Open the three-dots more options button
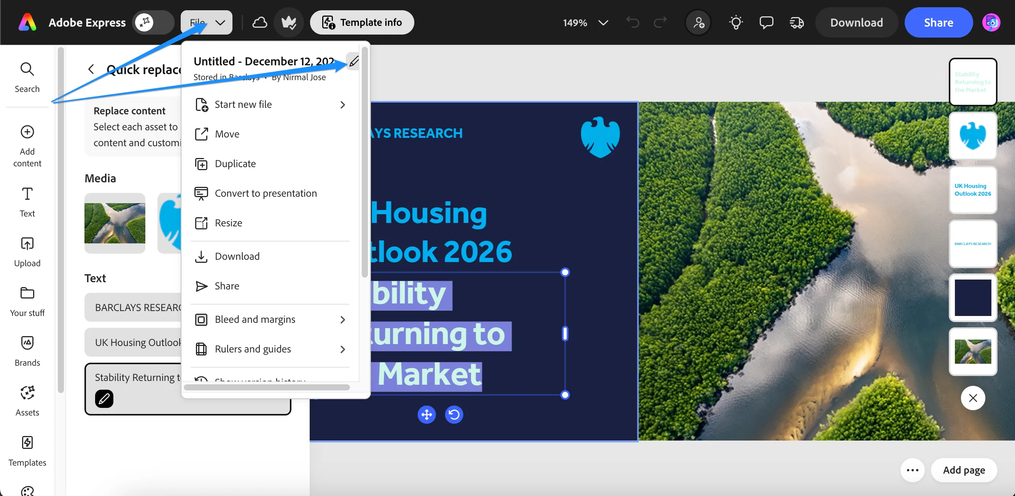1015x496 pixels. (913, 470)
